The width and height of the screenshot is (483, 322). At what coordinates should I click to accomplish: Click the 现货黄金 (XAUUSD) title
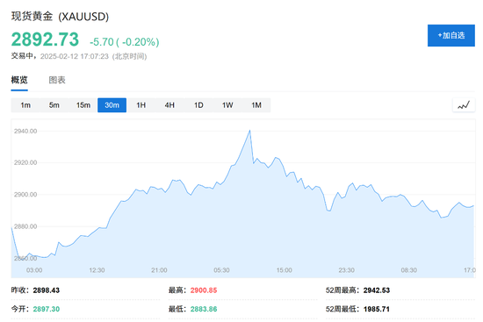click(x=60, y=17)
